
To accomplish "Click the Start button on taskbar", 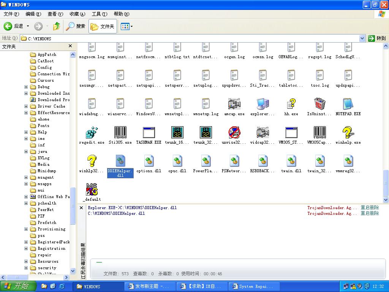I will click(18, 286).
